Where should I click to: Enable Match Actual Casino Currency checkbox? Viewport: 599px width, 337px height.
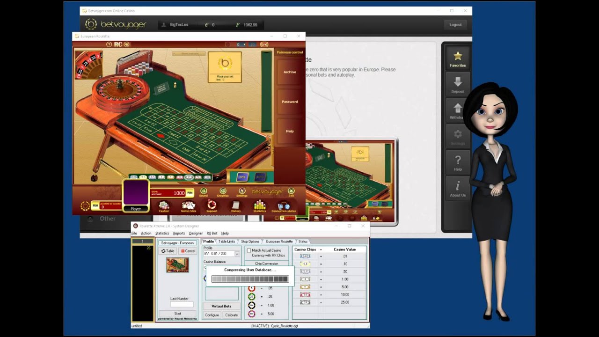point(249,251)
